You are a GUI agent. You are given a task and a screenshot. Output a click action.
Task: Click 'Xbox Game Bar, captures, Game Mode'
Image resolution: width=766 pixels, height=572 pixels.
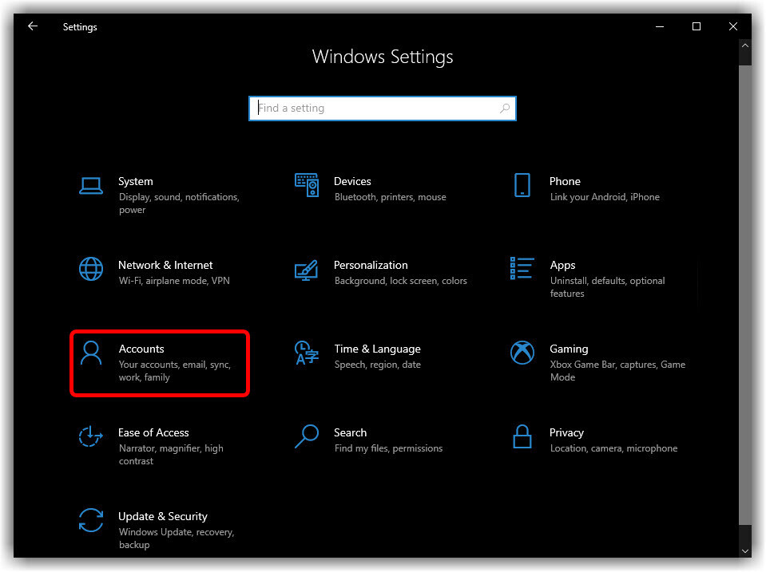[x=617, y=371]
